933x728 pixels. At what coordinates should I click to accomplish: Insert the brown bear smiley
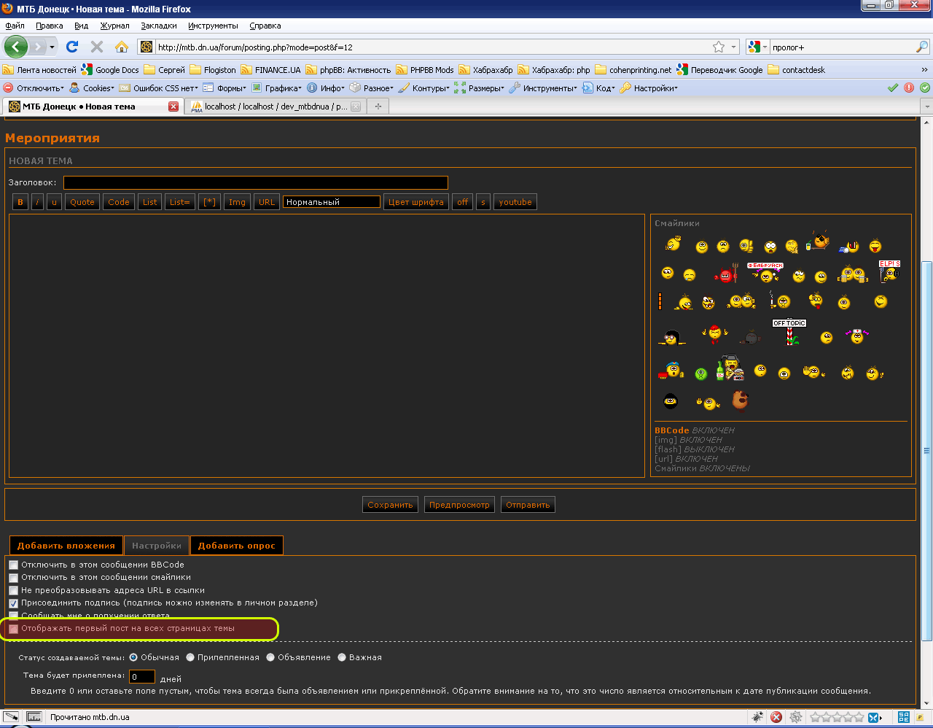coord(740,400)
